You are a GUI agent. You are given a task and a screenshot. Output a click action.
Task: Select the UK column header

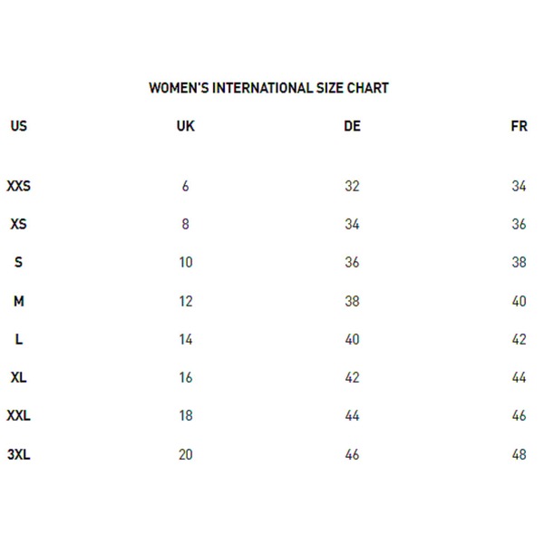[186, 126]
